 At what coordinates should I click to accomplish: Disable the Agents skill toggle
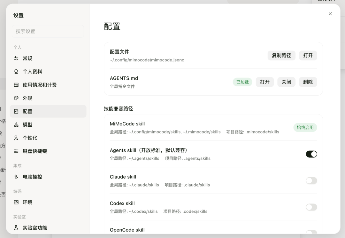(311, 154)
